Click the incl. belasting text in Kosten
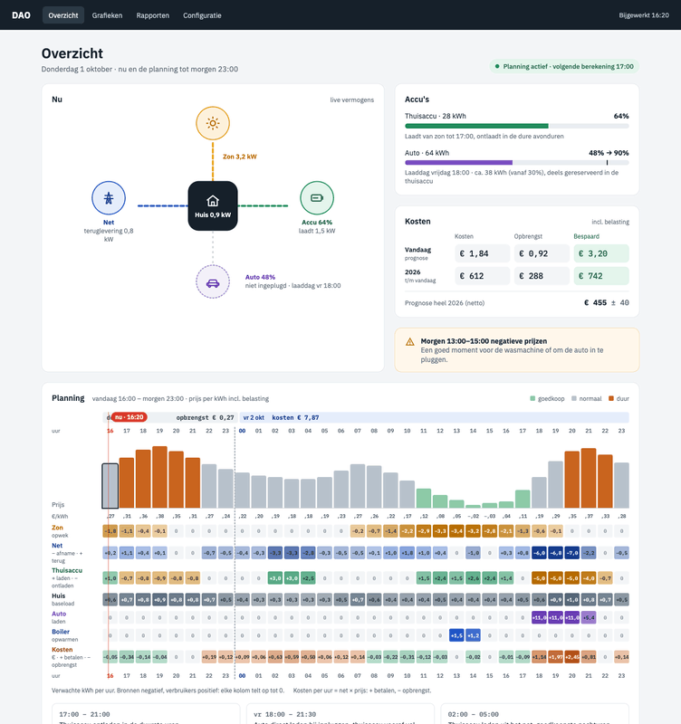The width and height of the screenshot is (681, 724). coord(610,222)
